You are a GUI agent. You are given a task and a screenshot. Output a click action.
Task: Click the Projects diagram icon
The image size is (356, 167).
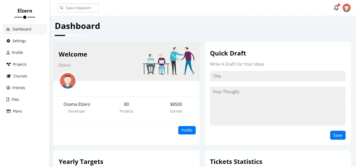click(x=9, y=64)
